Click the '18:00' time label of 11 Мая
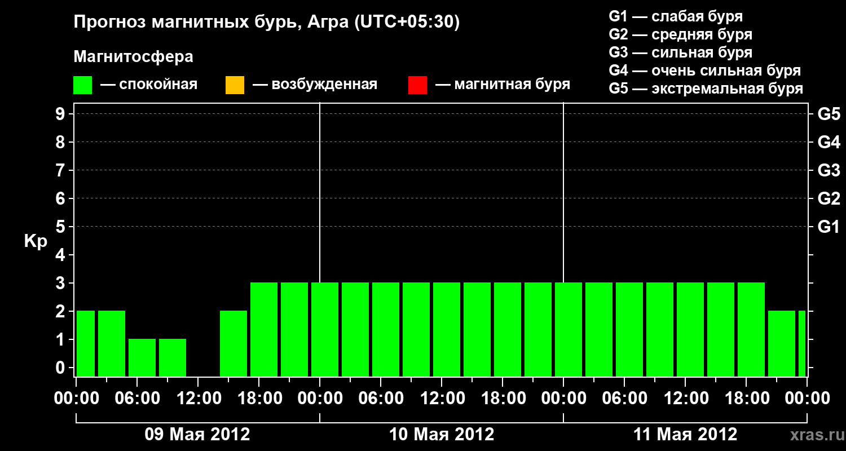The image size is (846, 451). coord(746,399)
